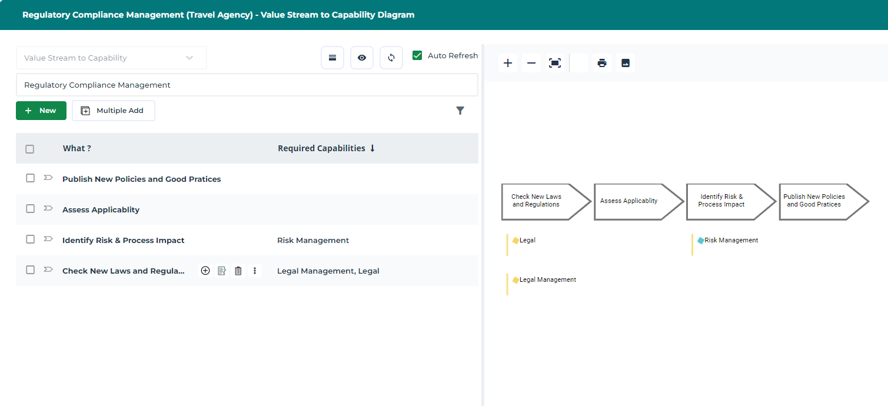Click the refresh diagram icon
Image resolution: width=888 pixels, height=406 pixels.
click(x=391, y=58)
